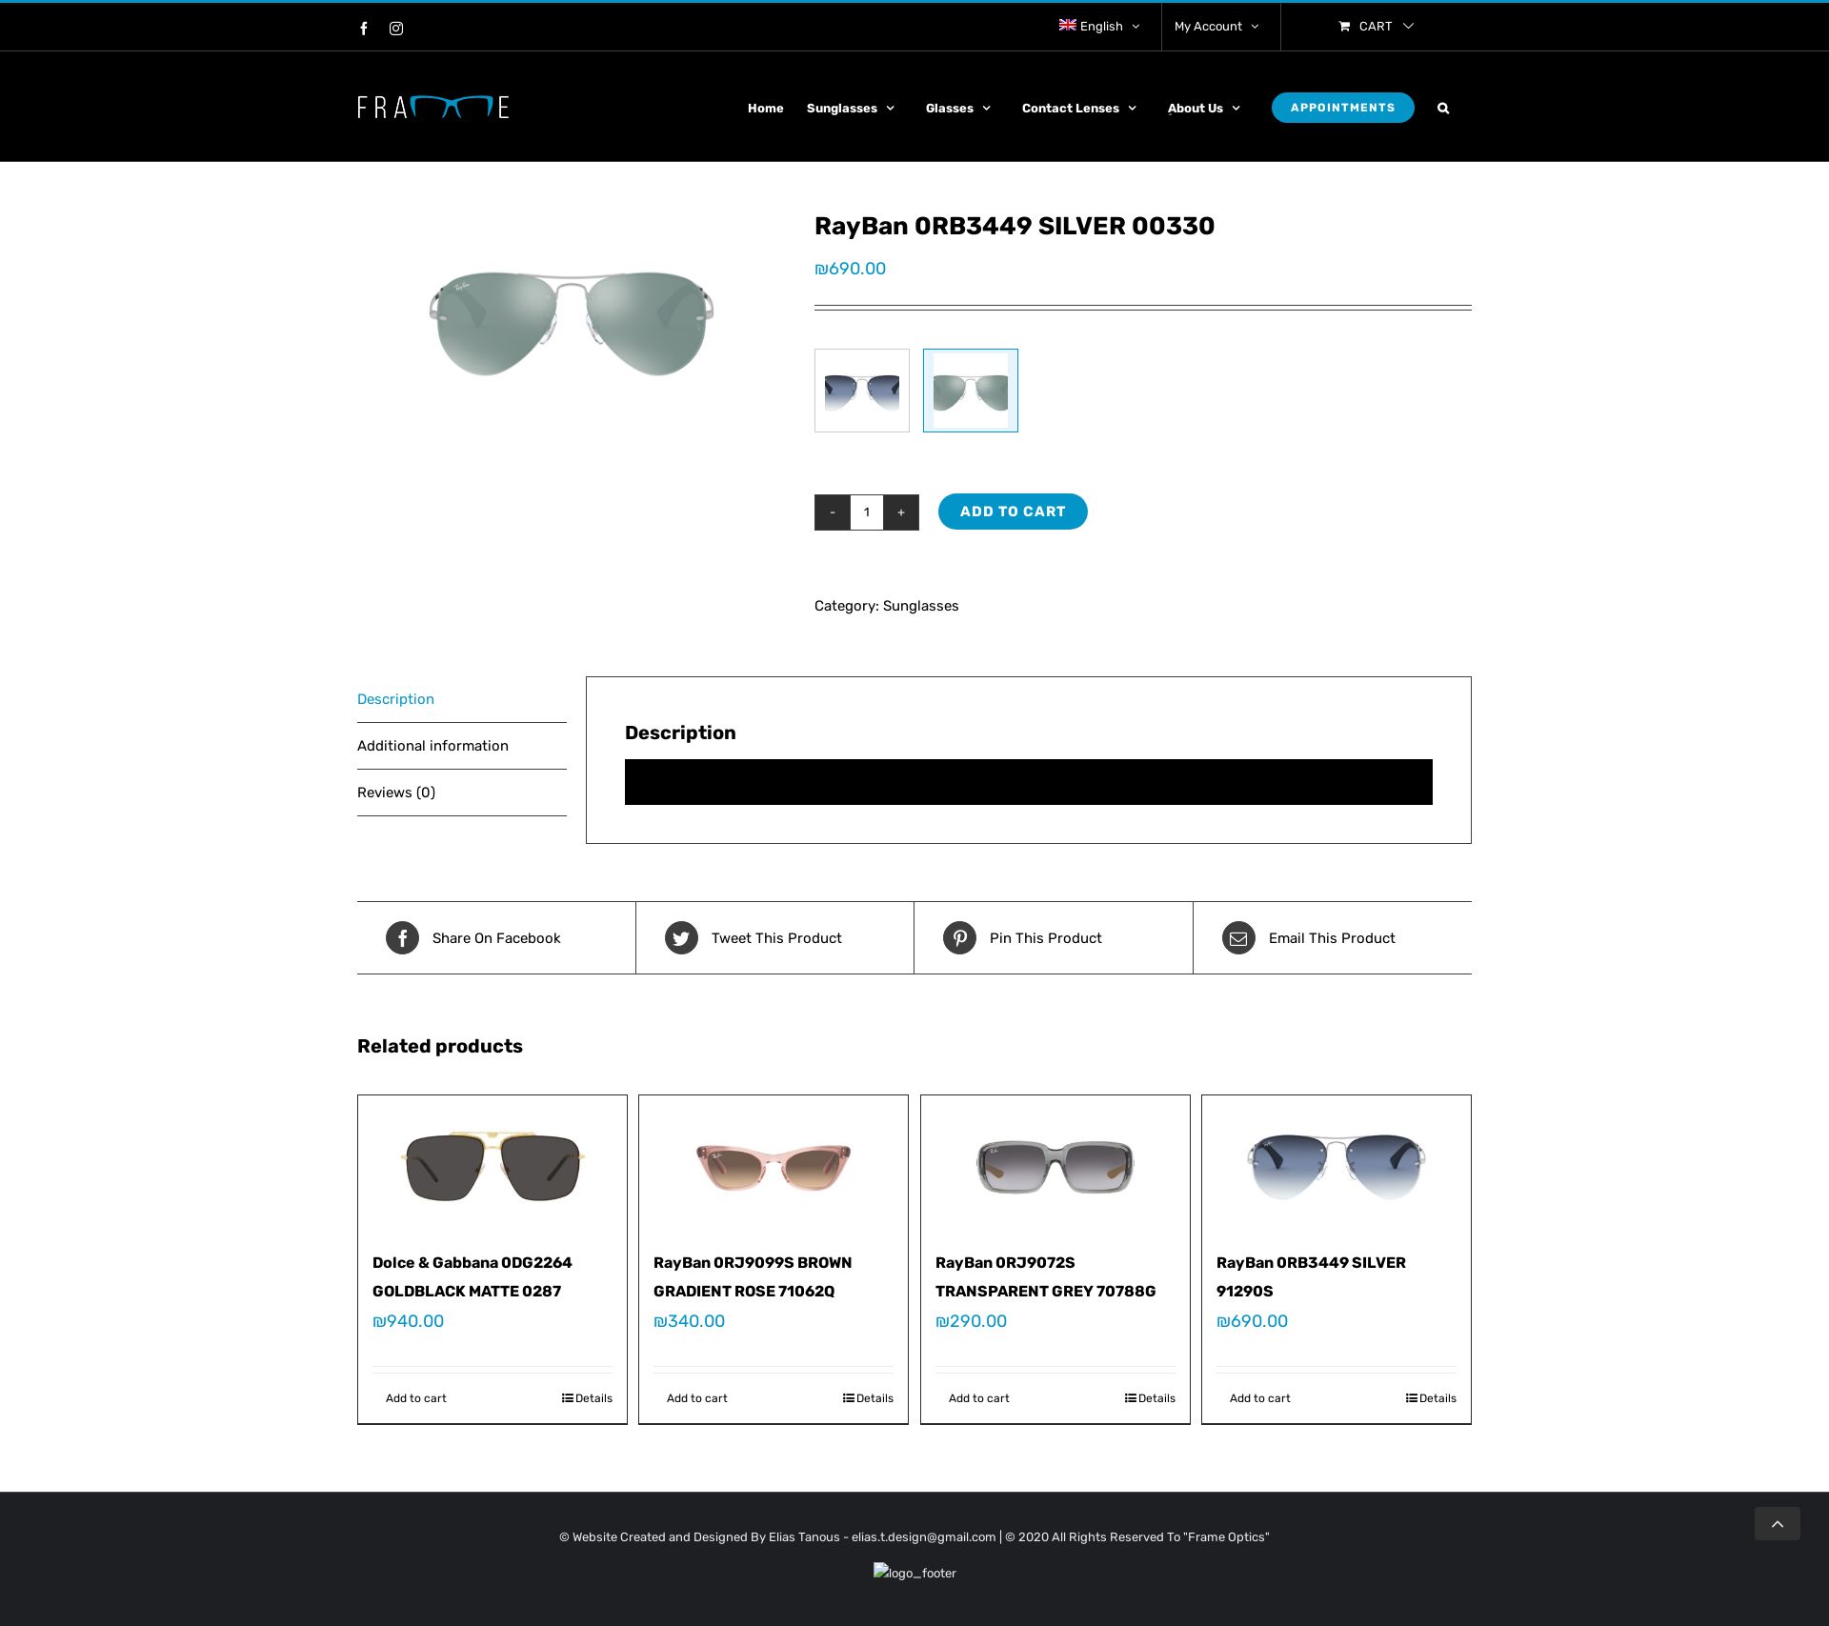Select the blue gradient lens thumbnail
The height and width of the screenshot is (1626, 1829).
pyautogui.click(x=862, y=391)
